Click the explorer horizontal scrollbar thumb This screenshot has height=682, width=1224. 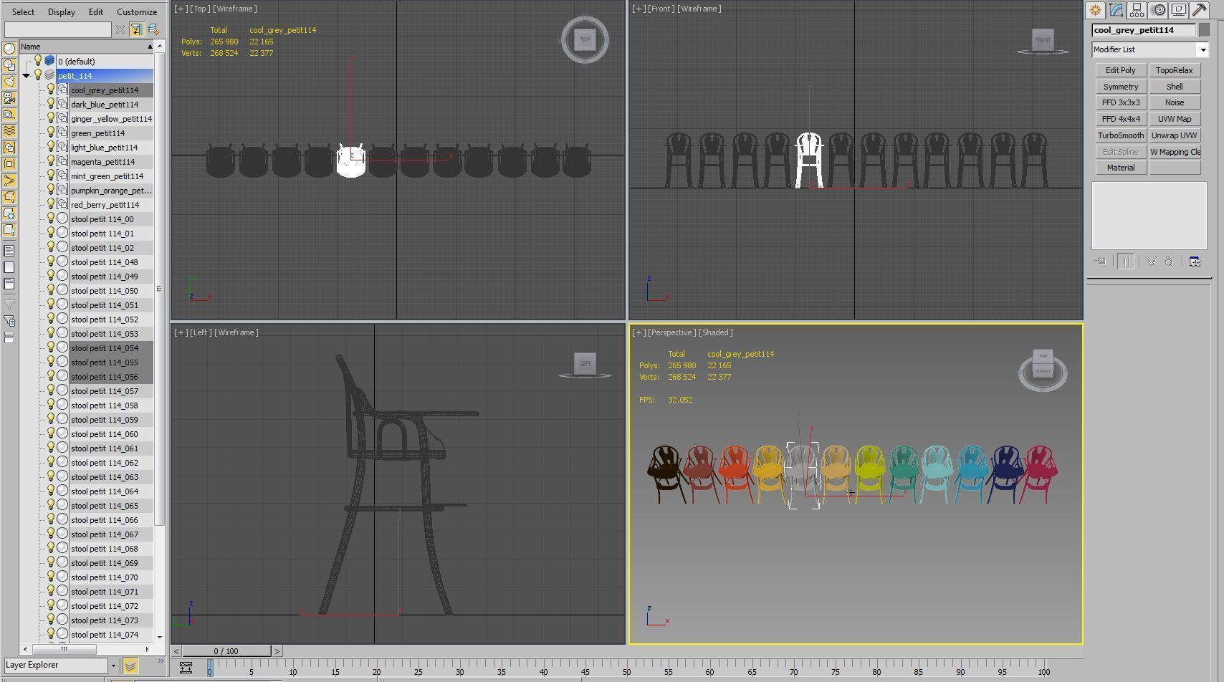(x=64, y=649)
